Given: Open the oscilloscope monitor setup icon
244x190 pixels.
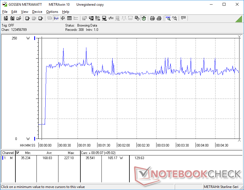Looking at the screenshot, I should pos(104,18).
